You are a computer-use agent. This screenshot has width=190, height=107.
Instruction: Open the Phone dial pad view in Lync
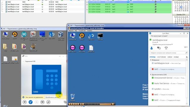point(166,48)
